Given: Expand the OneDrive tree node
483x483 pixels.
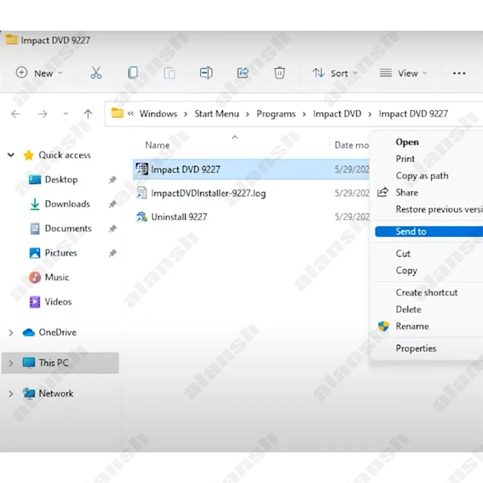Looking at the screenshot, I should 11,333.
